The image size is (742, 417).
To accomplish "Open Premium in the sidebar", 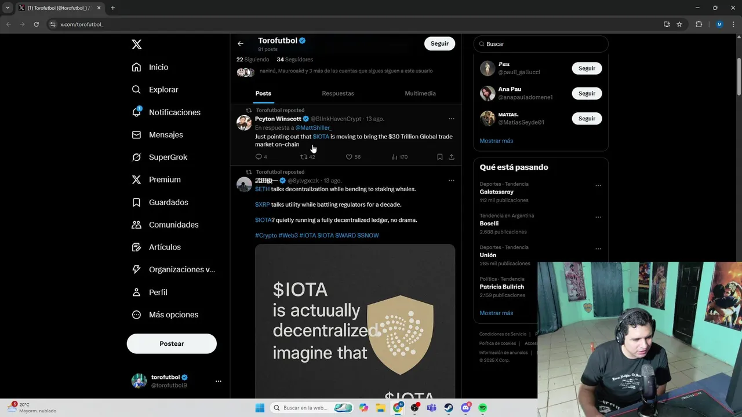I will pos(156,180).
